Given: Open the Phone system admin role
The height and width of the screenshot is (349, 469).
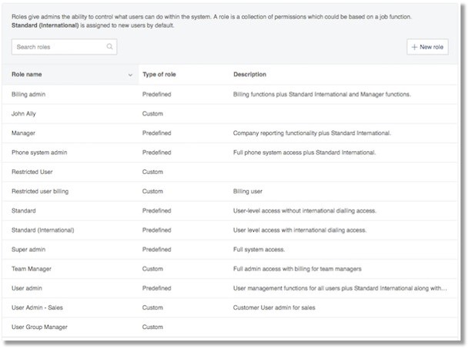Looking at the screenshot, I should pyautogui.click(x=39, y=153).
